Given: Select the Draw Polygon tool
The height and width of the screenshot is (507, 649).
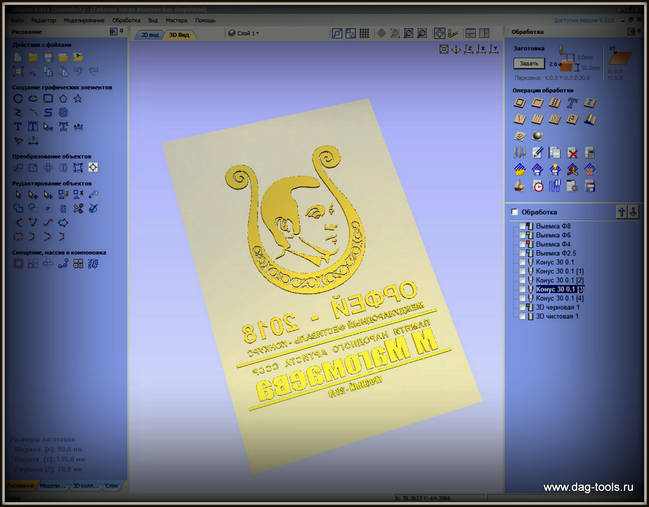Looking at the screenshot, I should [63, 98].
